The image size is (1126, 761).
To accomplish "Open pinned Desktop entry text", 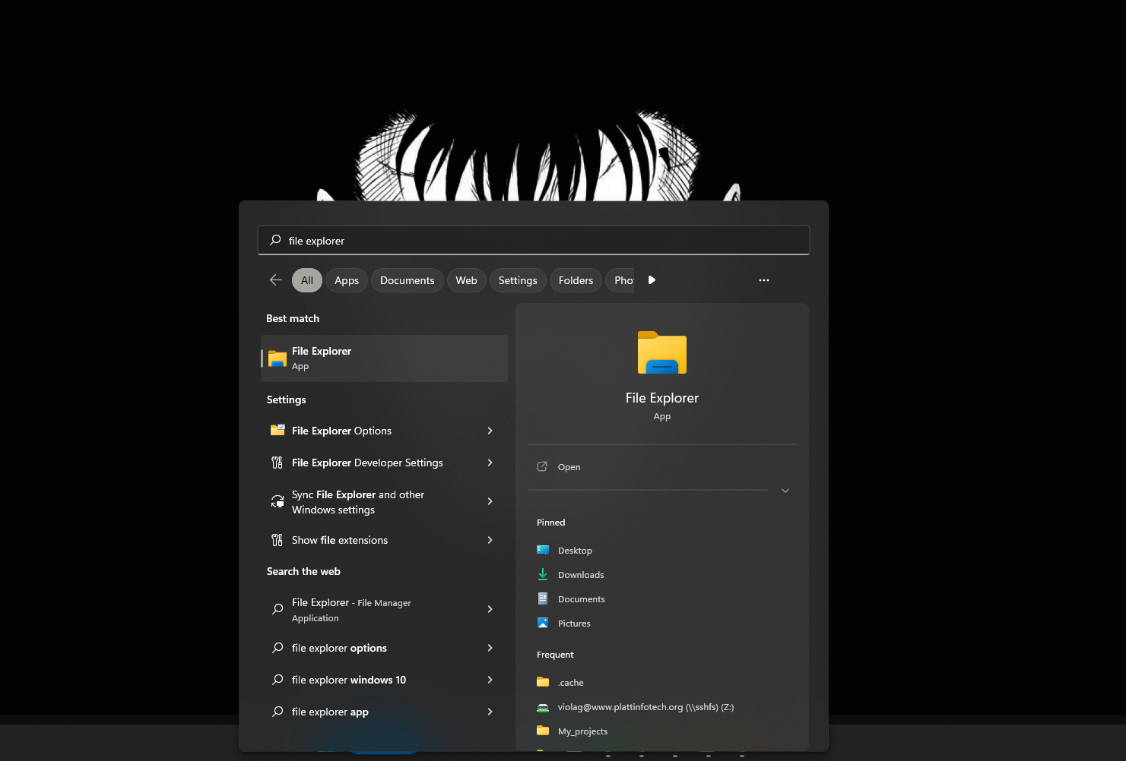I will [575, 551].
